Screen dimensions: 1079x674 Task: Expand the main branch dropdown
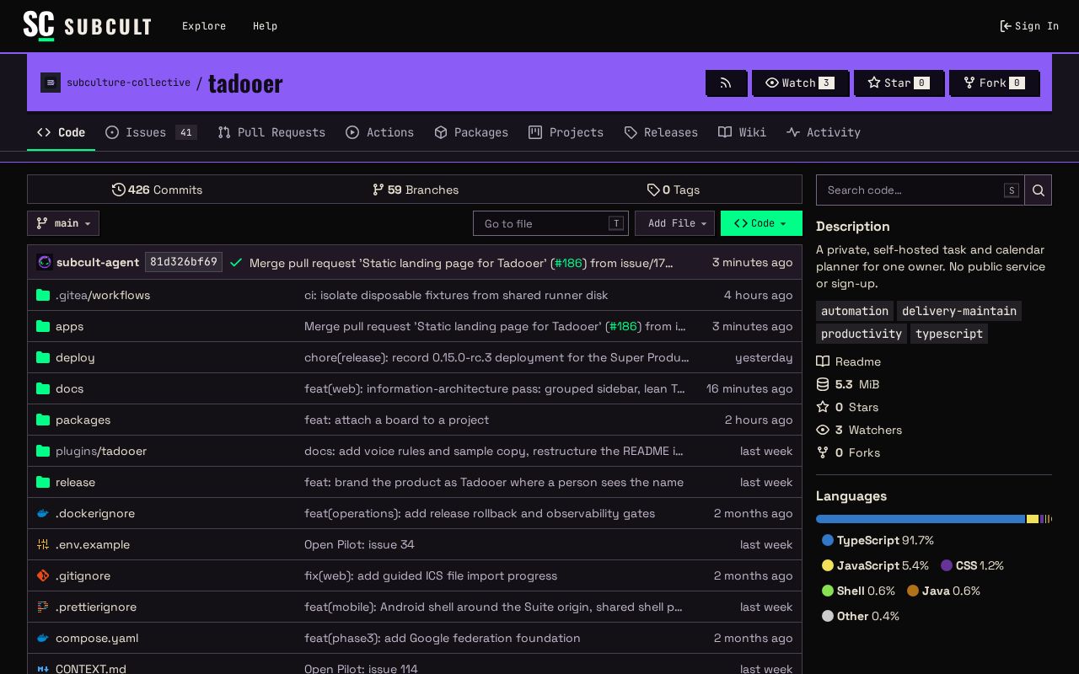click(63, 223)
